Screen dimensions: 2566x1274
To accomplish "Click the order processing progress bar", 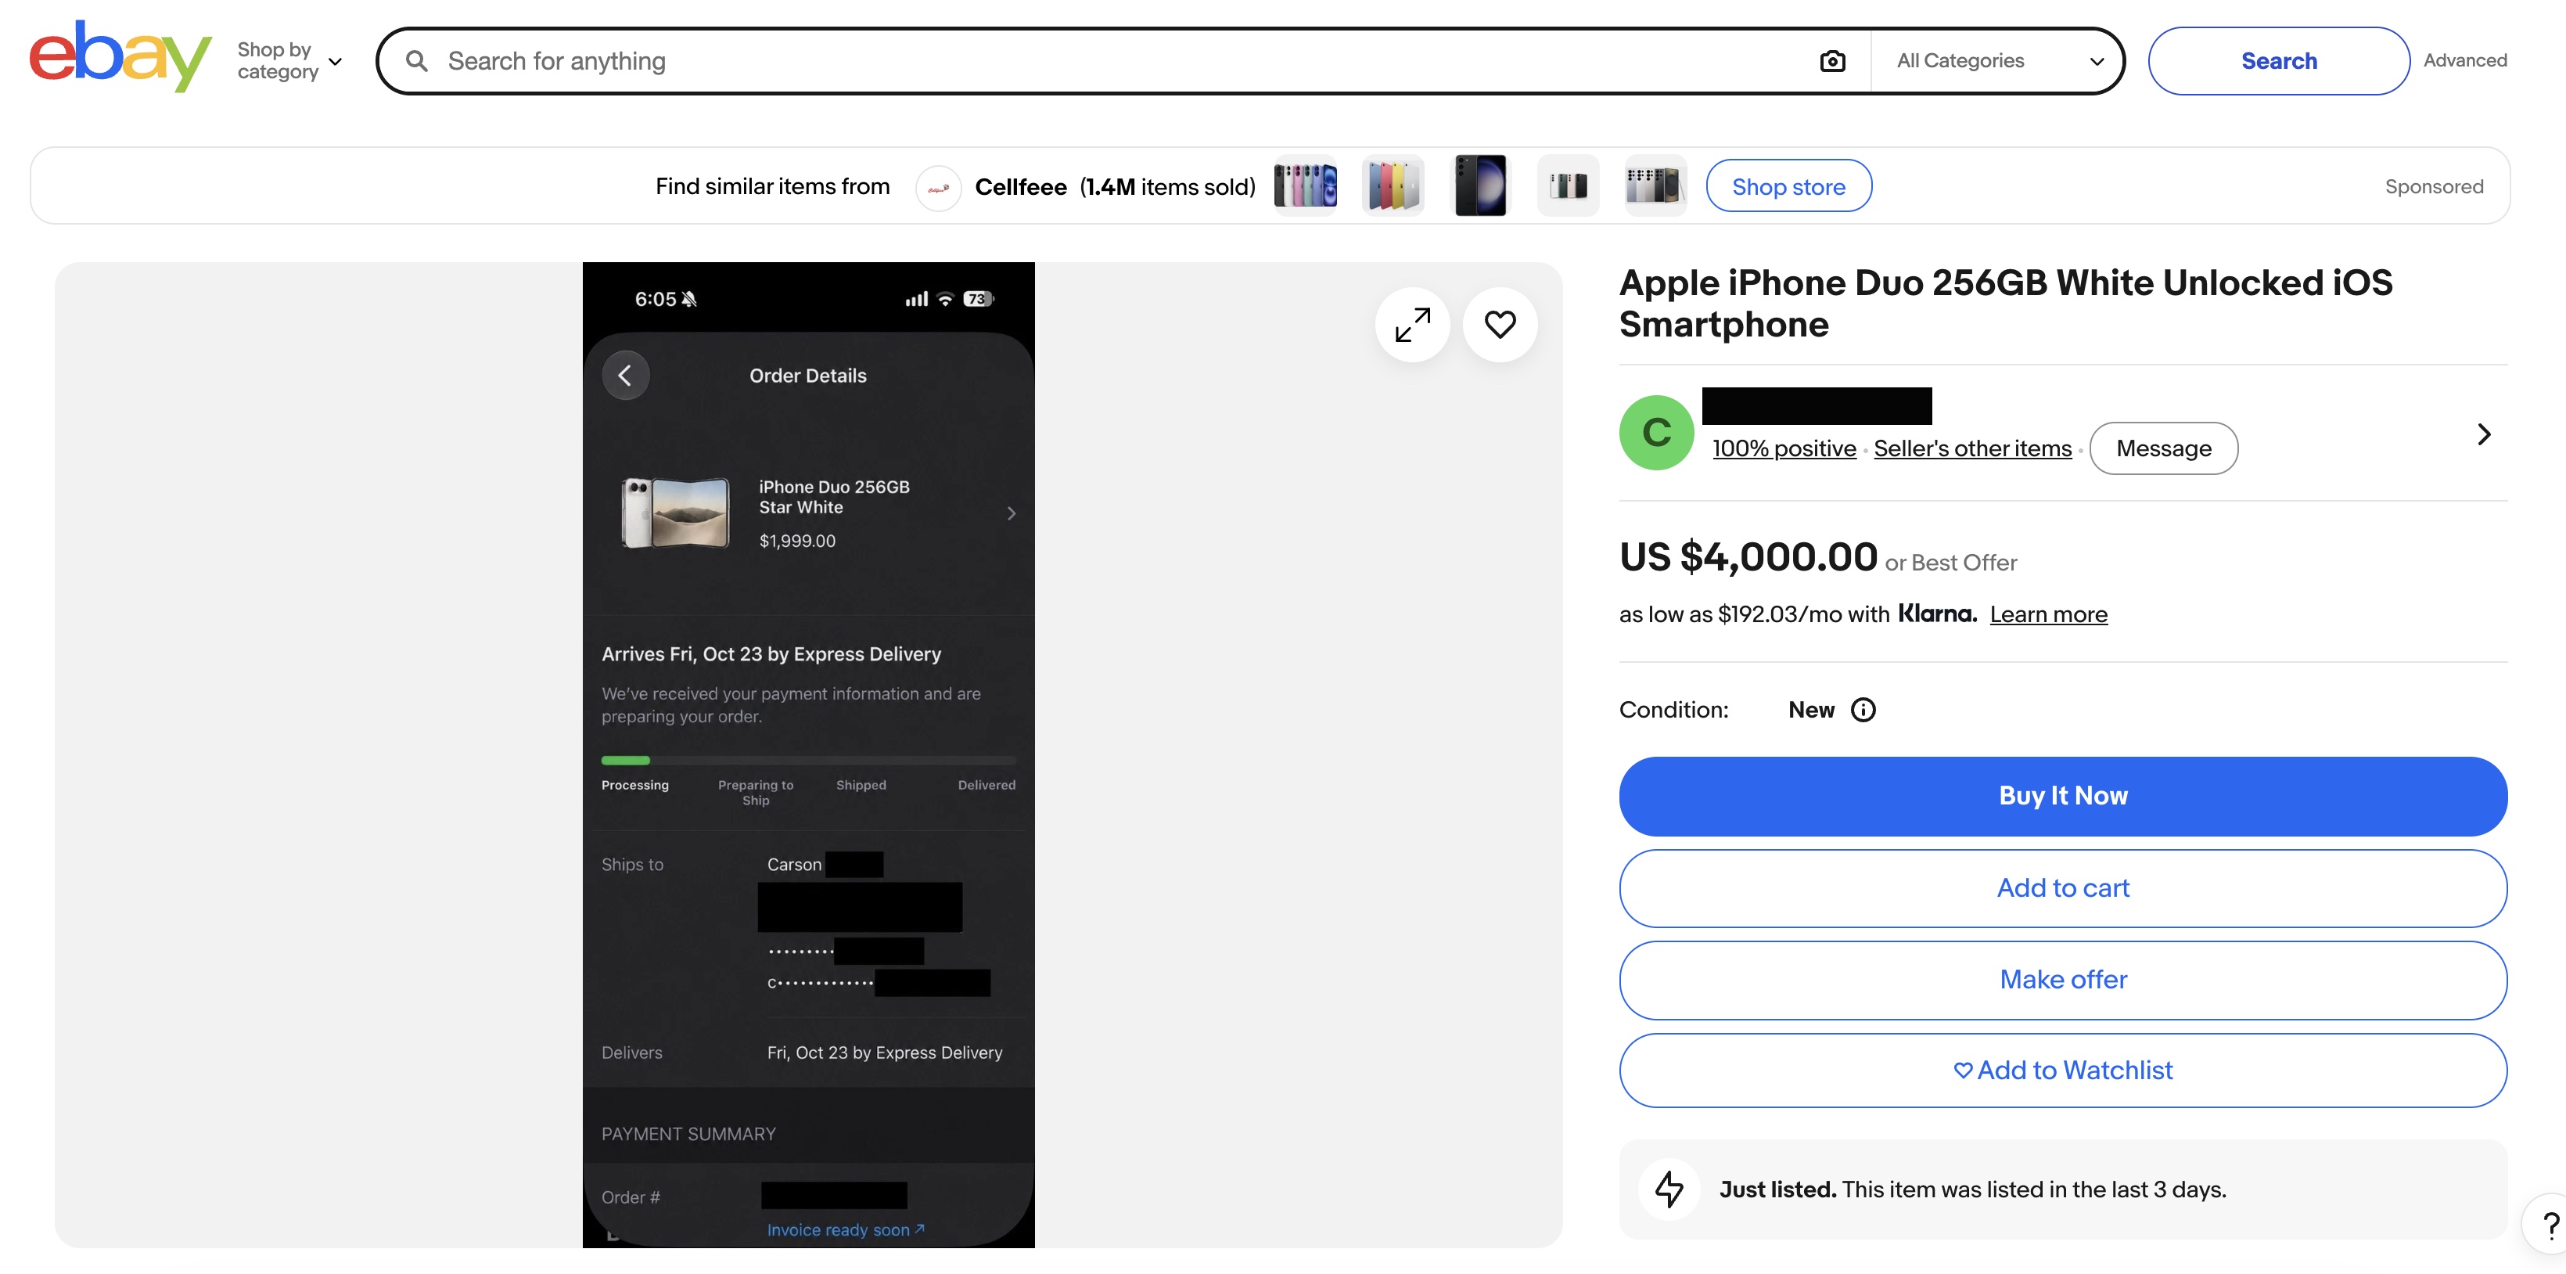I will click(808, 760).
